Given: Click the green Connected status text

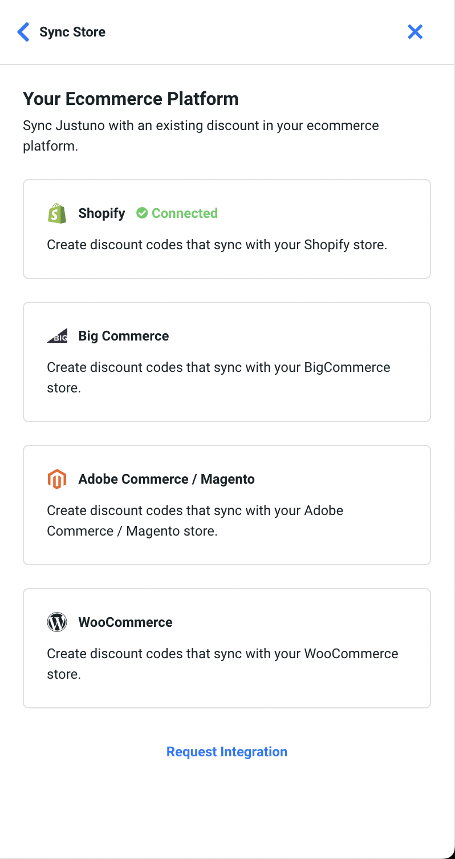Looking at the screenshot, I should coord(185,213).
